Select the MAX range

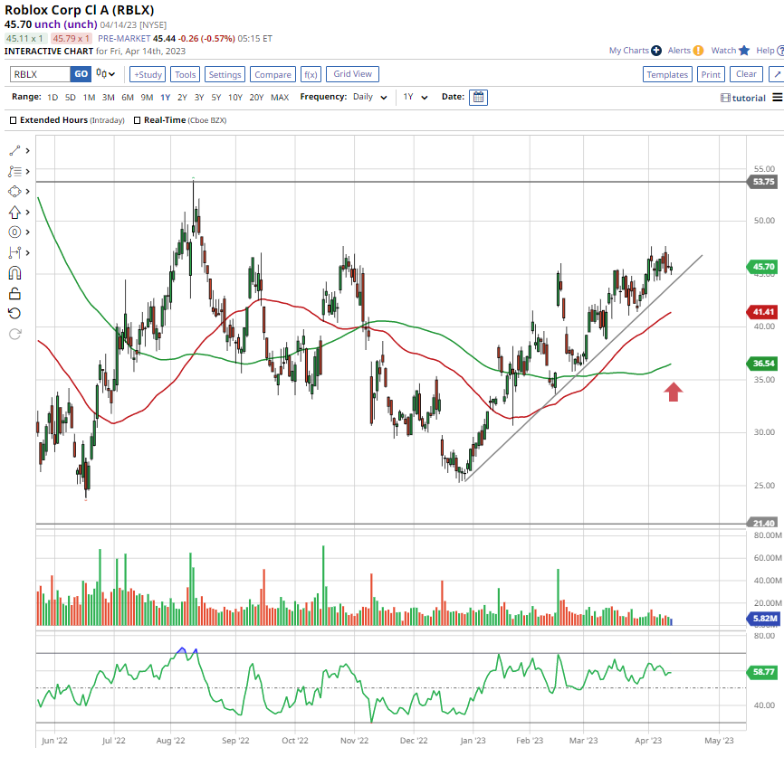coord(280,98)
